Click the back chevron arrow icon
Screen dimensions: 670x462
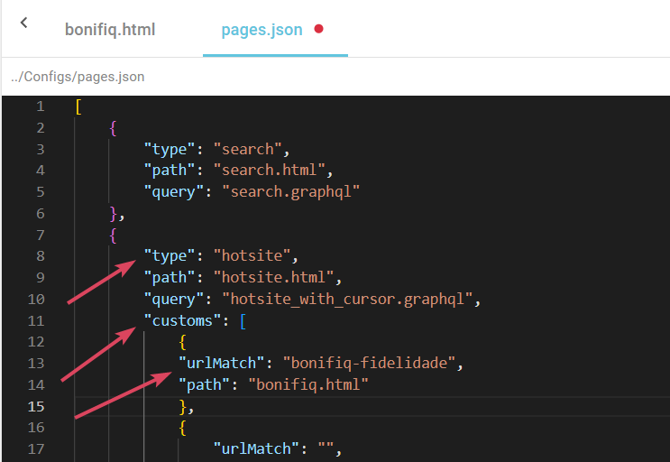click(24, 23)
